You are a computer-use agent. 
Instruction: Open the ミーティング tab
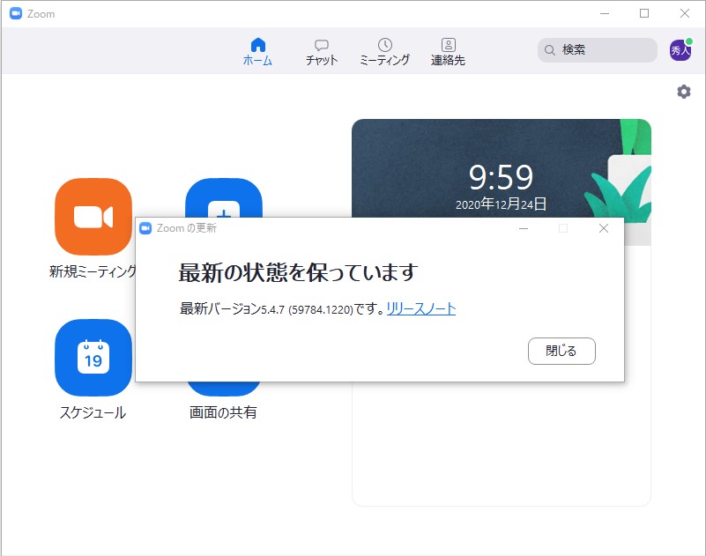coord(385,50)
